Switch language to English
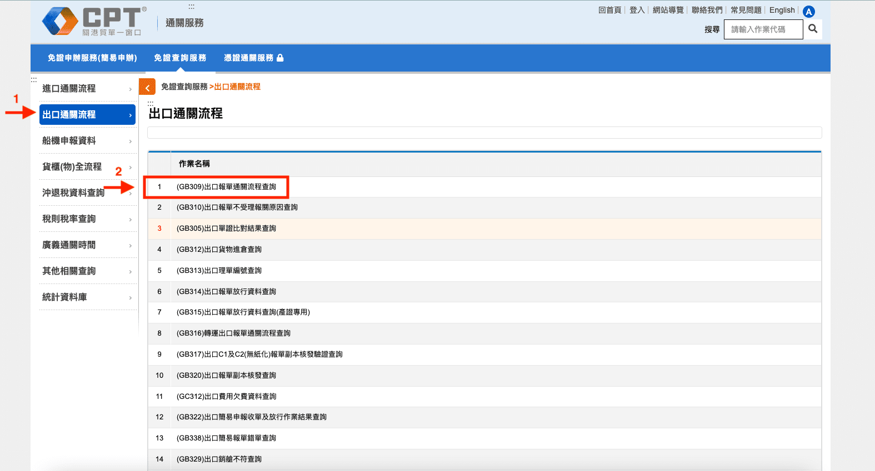875x471 pixels. 782,10
